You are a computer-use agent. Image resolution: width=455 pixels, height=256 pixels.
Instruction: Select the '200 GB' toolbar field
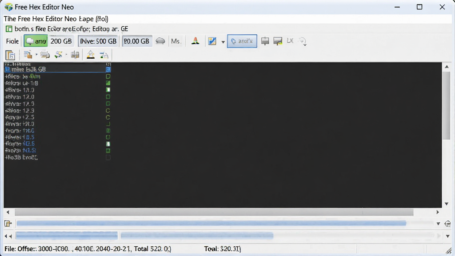(61, 41)
